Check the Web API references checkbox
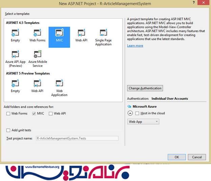The height and width of the screenshot is (181, 211). pos(51,114)
